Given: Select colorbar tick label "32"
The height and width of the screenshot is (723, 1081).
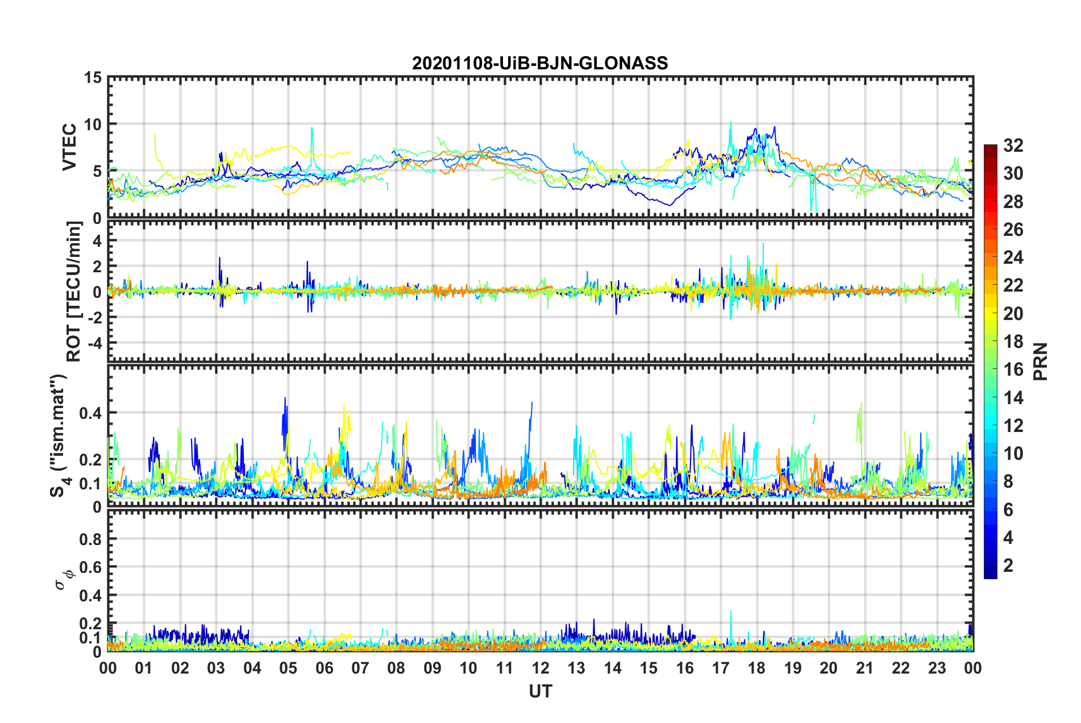Looking at the screenshot, I should tap(1013, 146).
